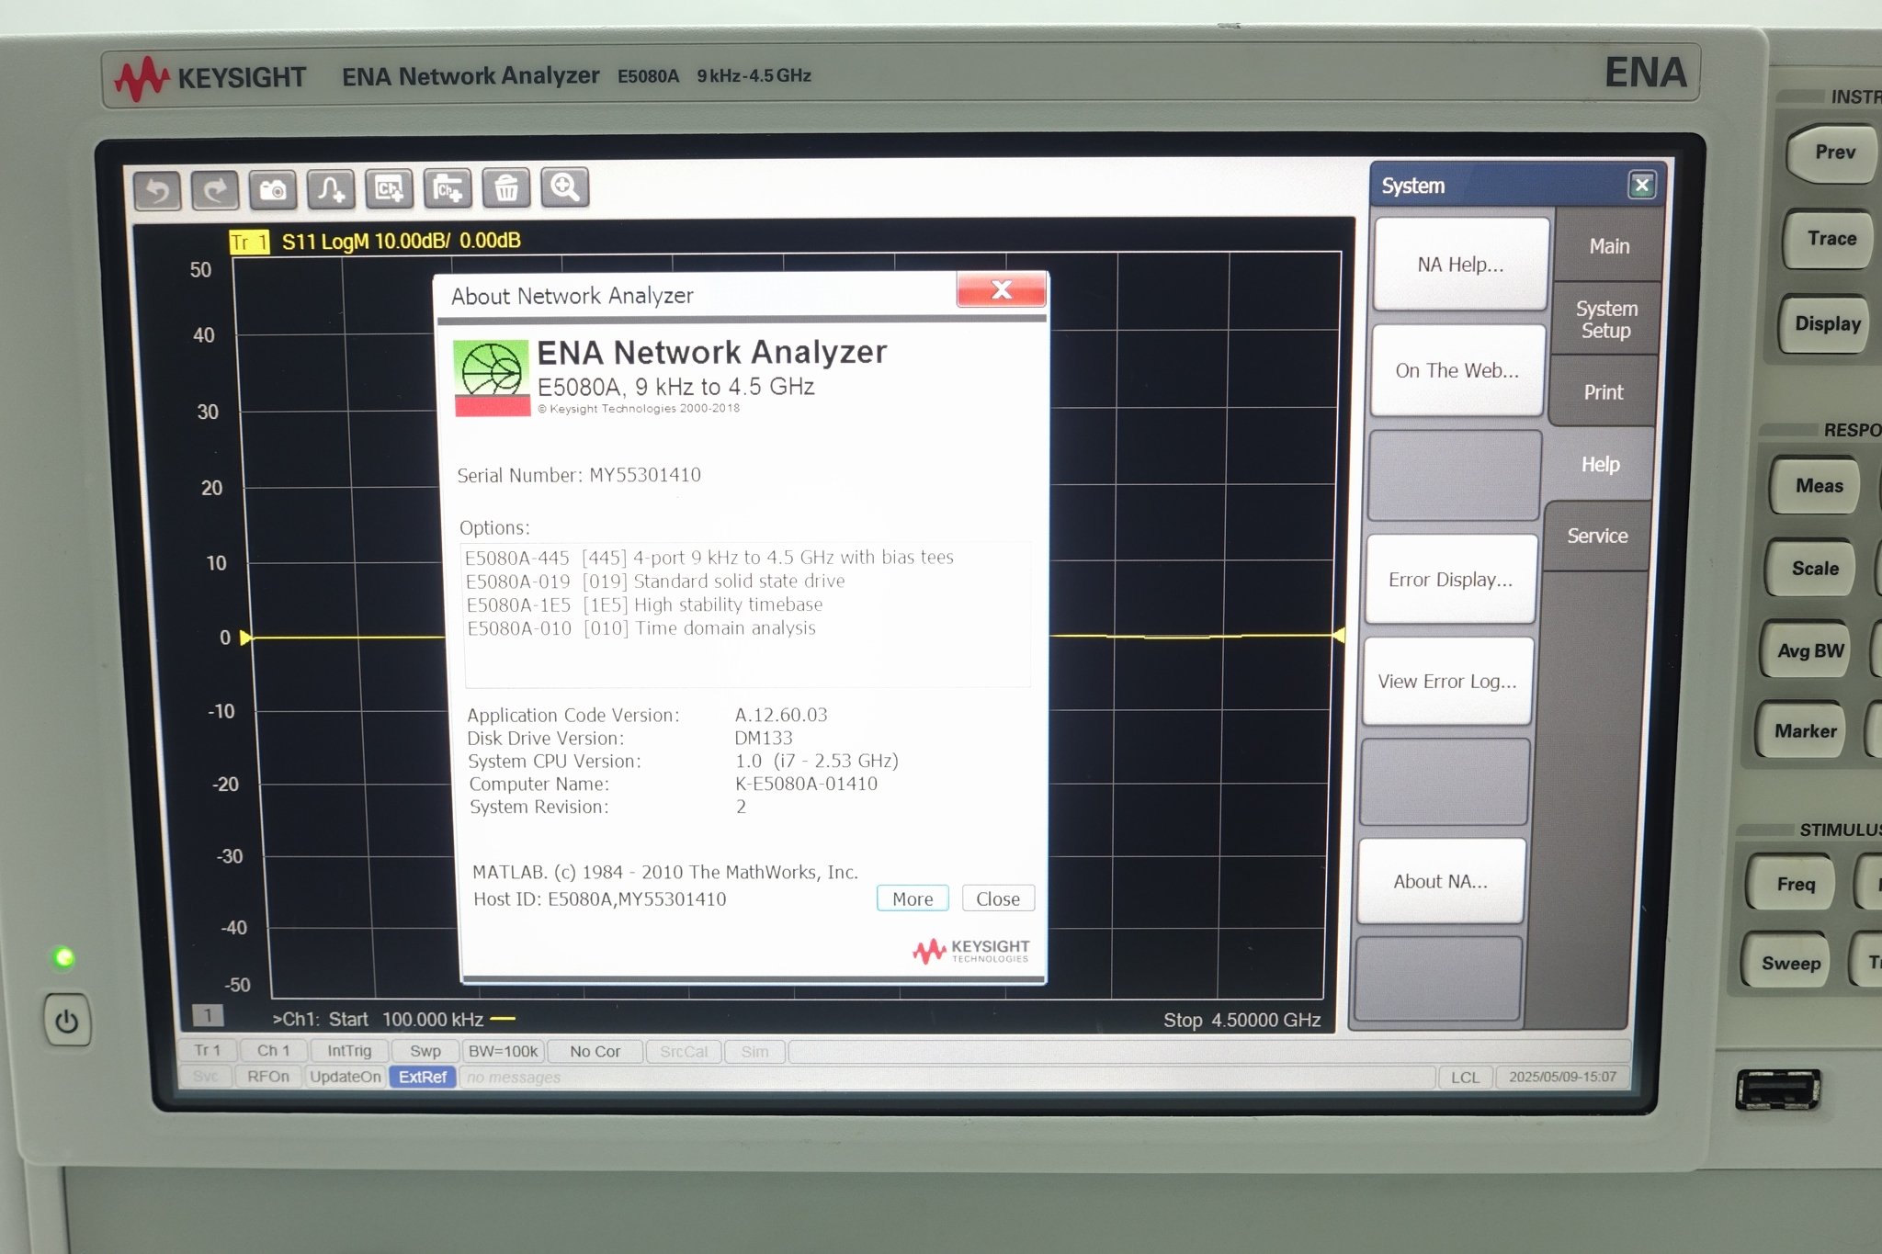Click the Prev hardware key
Screen dimensions: 1882x1254
1834,153
